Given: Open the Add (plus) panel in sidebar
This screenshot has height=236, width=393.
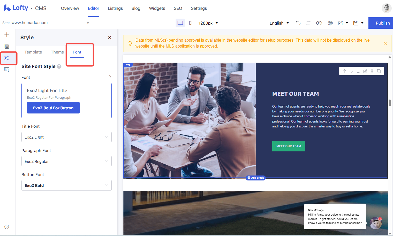Looking at the screenshot, I should pyautogui.click(x=7, y=35).
